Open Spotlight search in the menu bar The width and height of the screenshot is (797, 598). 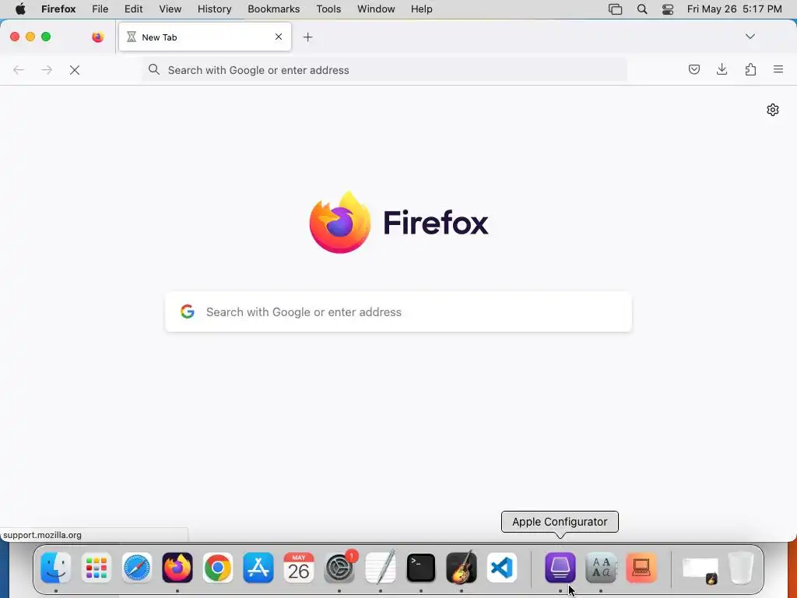(x=642, y=9)
